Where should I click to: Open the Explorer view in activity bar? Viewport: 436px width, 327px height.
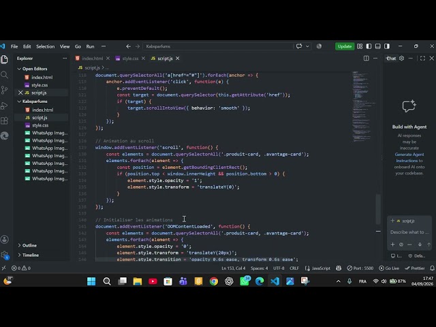[5, 59]
